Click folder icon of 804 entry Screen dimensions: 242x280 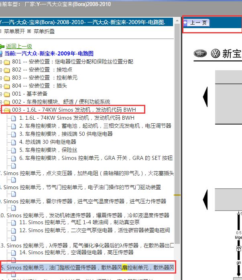[x=7, y=86]
